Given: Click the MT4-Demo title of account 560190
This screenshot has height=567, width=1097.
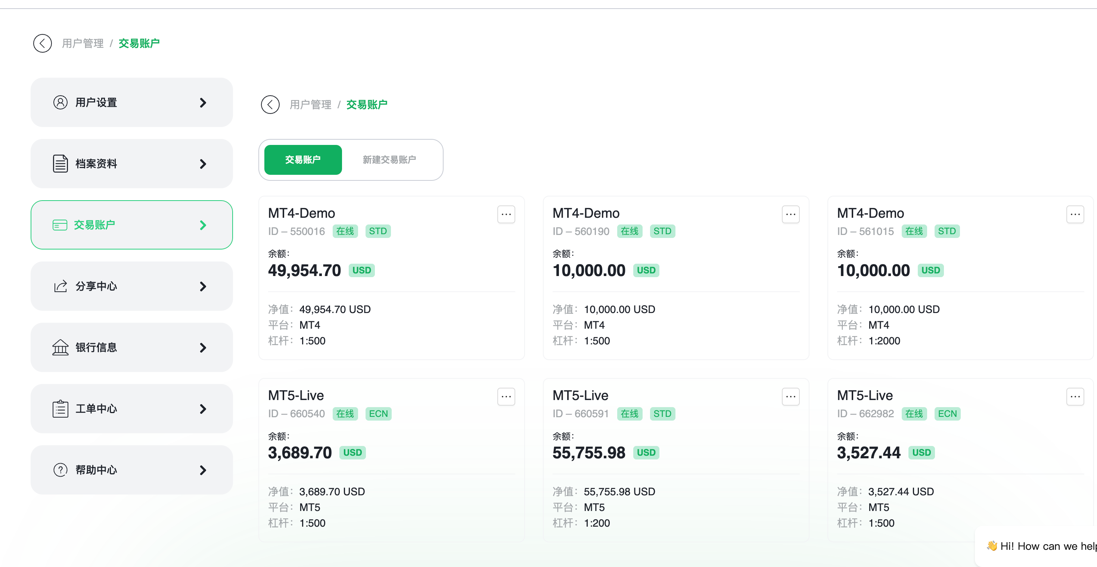Looking at the screenshot, I should click(586, 213).
